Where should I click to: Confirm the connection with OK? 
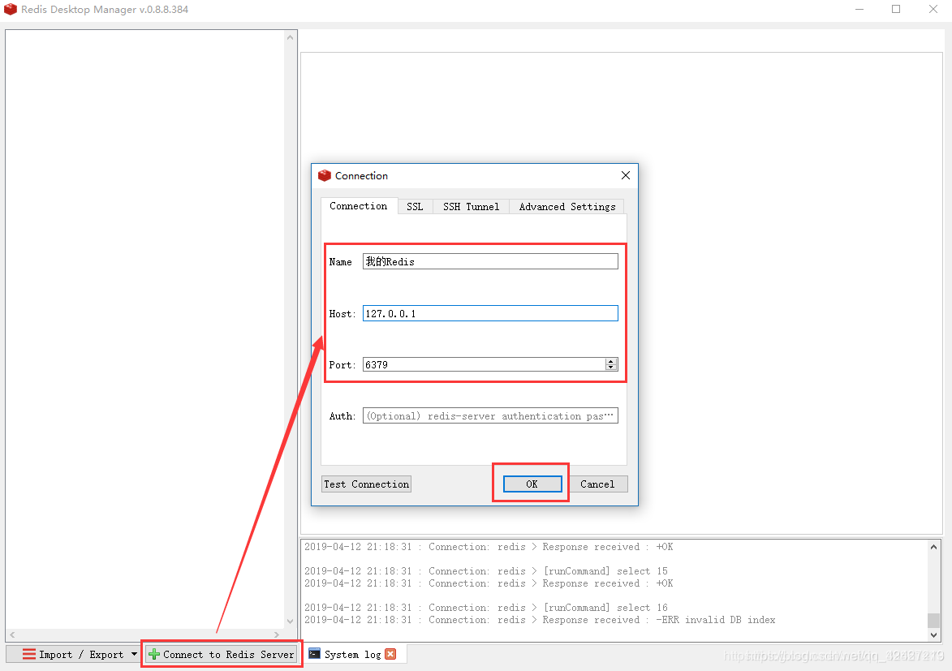[x=532, y=484]
